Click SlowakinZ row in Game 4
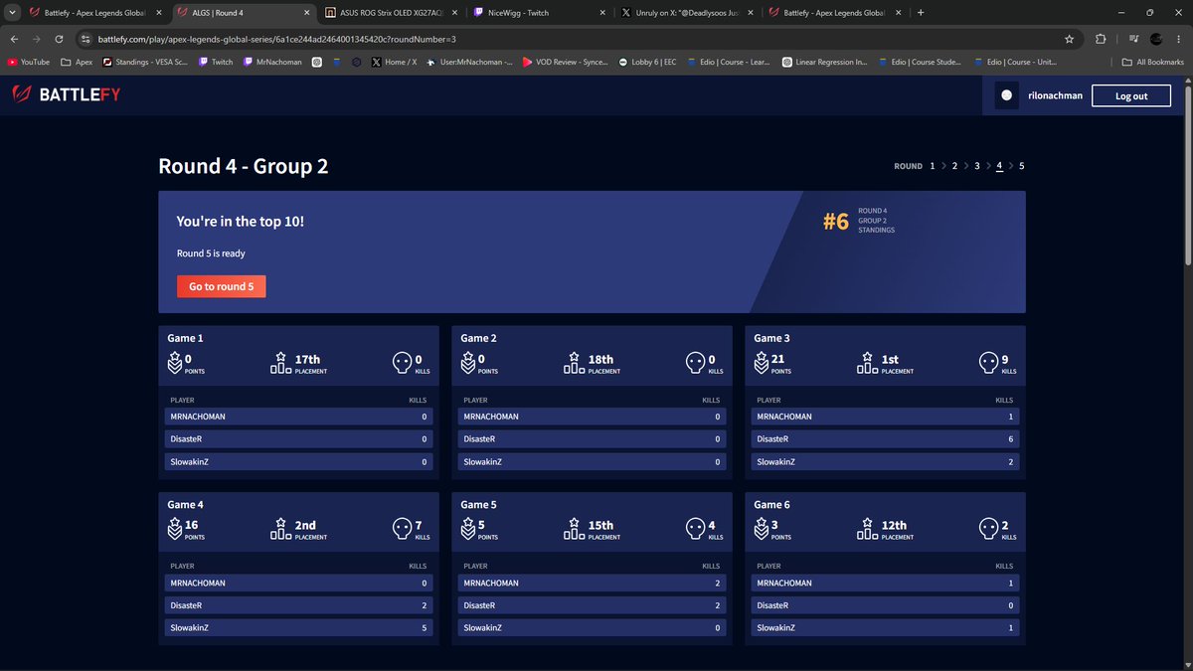Screen dimensions: 1193x671 pyautogui.click(x=298, y=627)
